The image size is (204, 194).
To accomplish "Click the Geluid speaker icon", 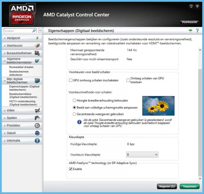I will pyautogui.click(x=37, y=133).
